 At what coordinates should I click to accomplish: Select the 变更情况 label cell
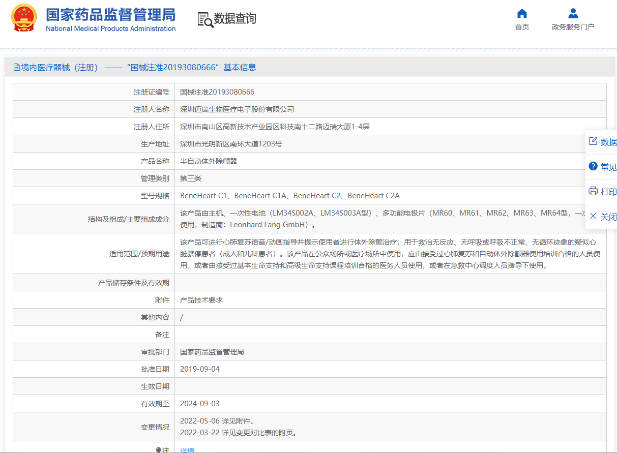tap(94, 427)
